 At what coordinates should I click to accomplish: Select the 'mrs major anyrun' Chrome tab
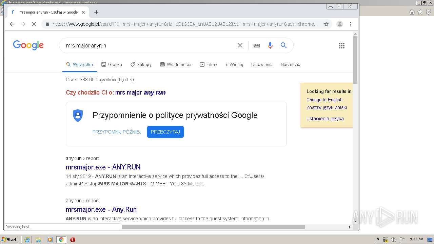(47, 12)
